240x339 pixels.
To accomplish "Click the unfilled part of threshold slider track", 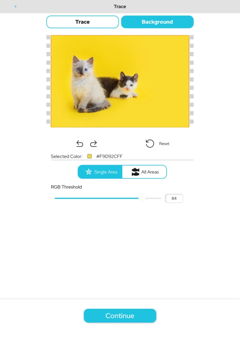I will pyautogui.click(x=153, y=198).
